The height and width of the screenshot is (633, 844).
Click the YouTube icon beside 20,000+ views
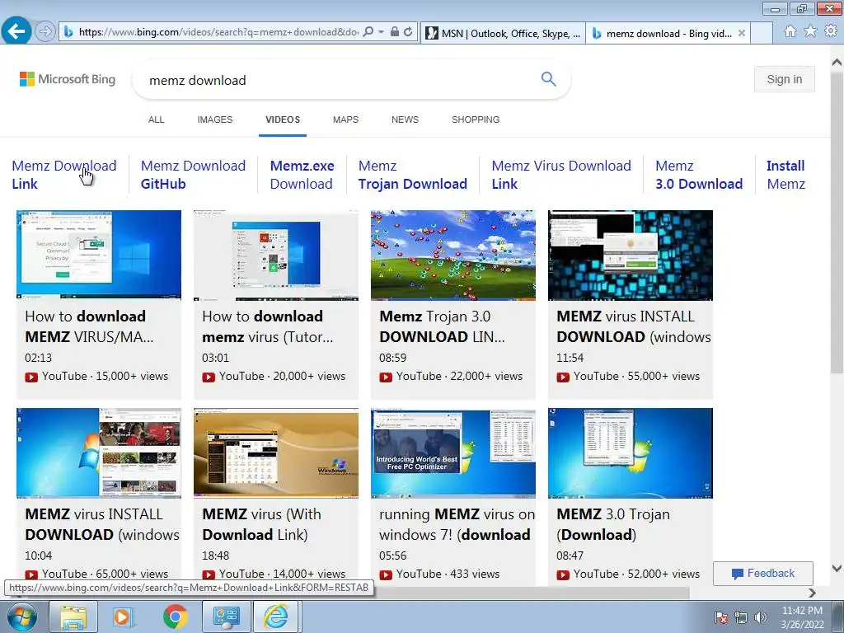[209, 377]
